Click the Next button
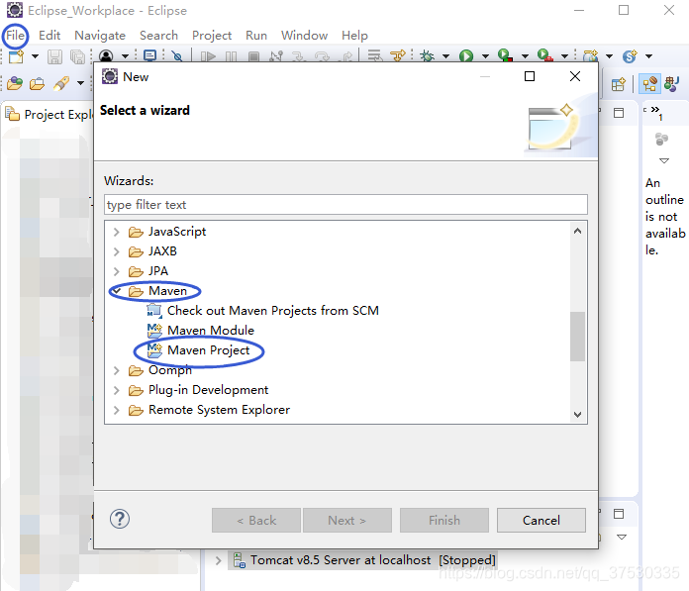The height and width of the screenshot is (591, 689). (347, 521)
